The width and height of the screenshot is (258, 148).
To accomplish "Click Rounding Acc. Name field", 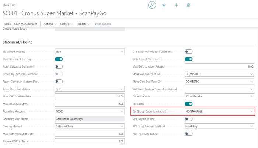I will pyautogui.click(x=90, y=119).
